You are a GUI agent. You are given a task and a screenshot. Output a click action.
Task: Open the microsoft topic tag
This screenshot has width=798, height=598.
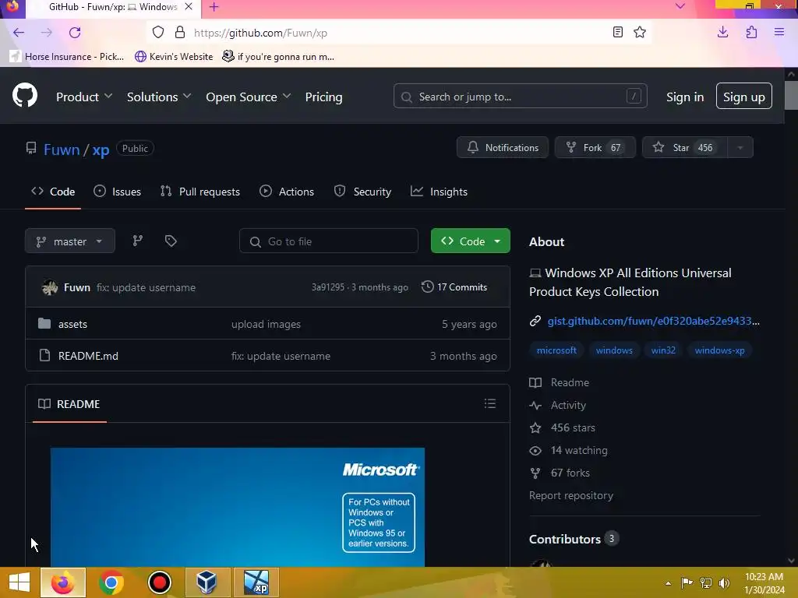pos(556,350)
